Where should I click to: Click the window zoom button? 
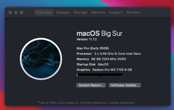(22, 12)
